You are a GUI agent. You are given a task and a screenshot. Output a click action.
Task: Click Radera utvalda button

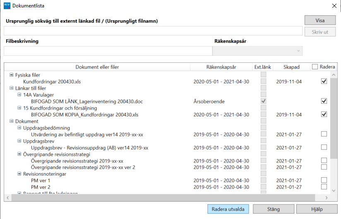tap(228, 209)
